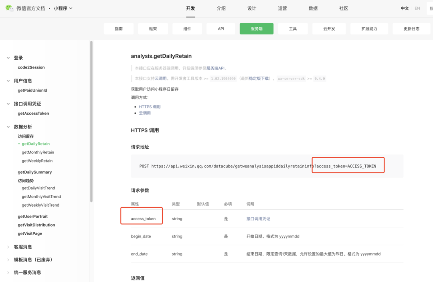Screen dimensions: 433x282
Task: Collapse the 用户信息 sidebar section
Action: [8, 81]
